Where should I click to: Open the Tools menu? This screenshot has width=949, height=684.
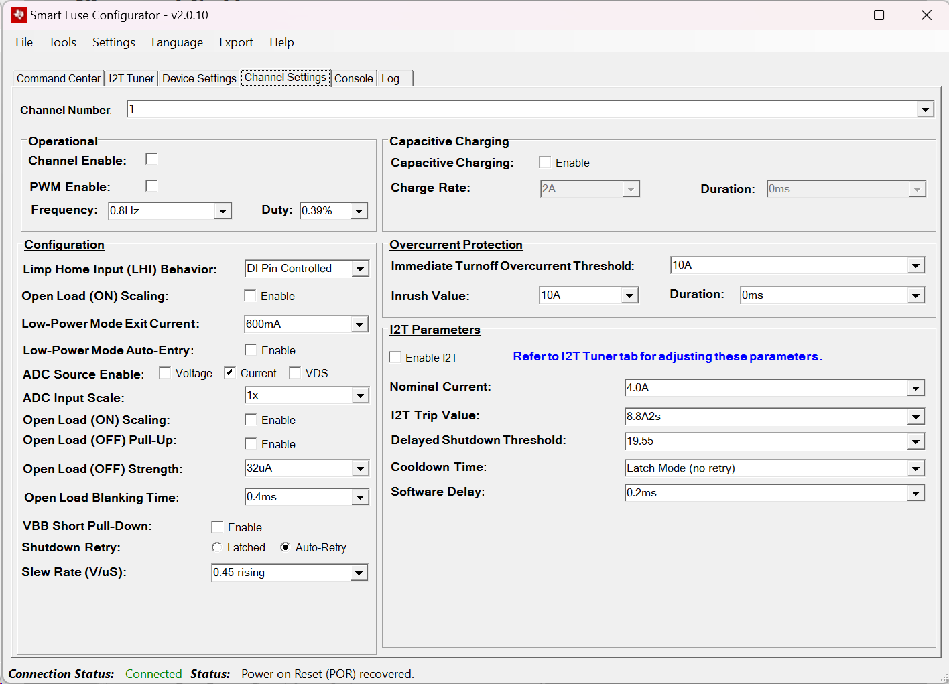tap(62, 42)
